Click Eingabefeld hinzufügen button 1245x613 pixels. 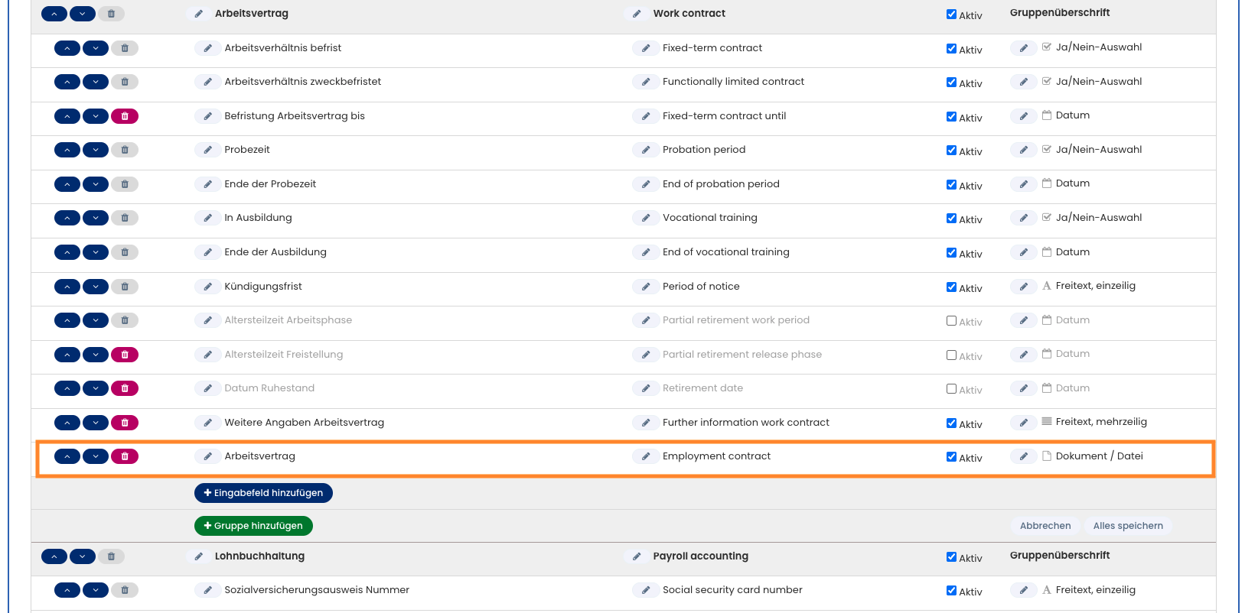click(263, 493)
